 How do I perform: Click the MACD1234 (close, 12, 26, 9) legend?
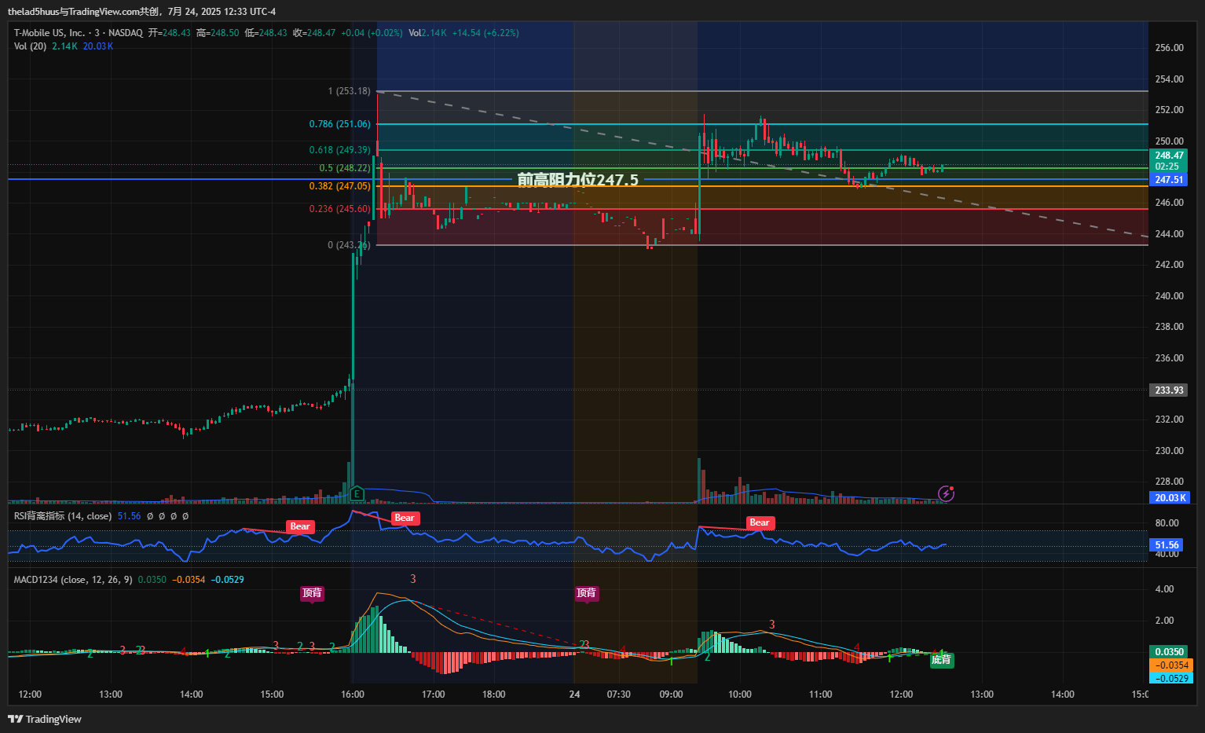73,580
